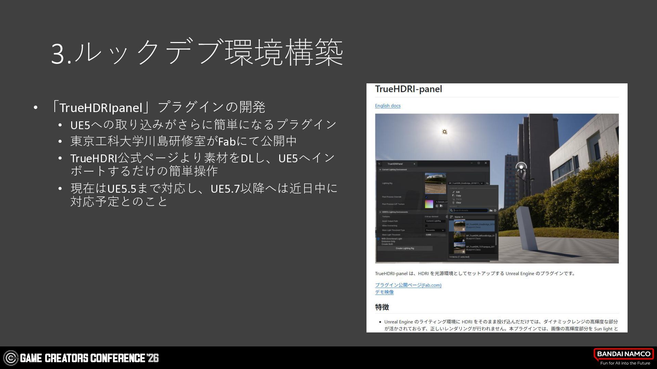Click the Create Lighting Rig button
This screenshot has width=657, height=369.
pos(405,248)
